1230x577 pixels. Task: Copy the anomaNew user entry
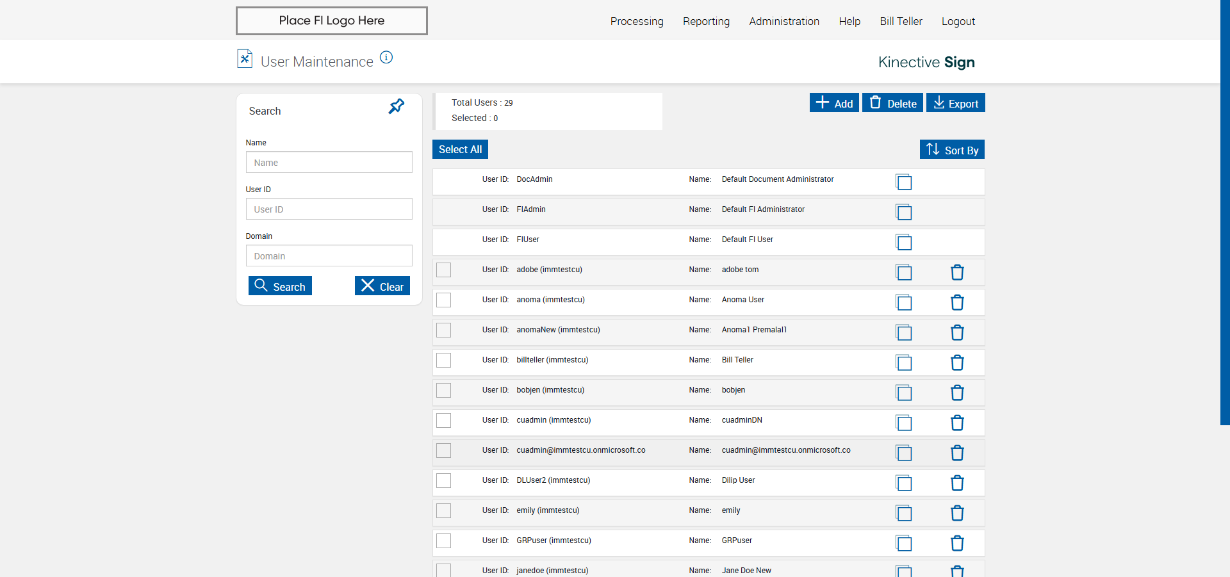(x=904, y=333)
